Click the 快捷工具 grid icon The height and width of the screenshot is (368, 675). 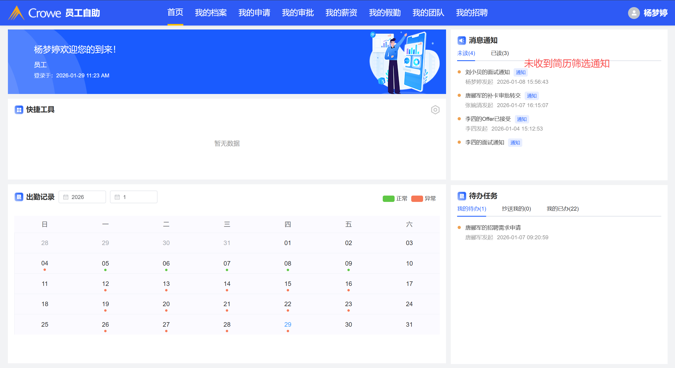coord(19,110)
